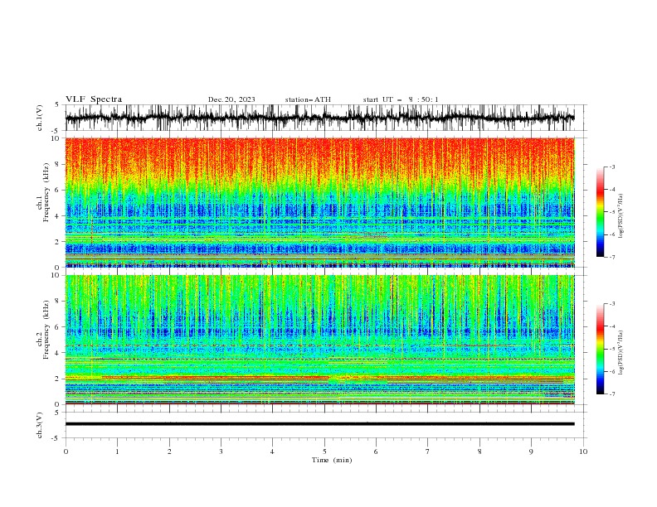Click time axis tick label "7"

pyautogui.click(x=428, y=451)
